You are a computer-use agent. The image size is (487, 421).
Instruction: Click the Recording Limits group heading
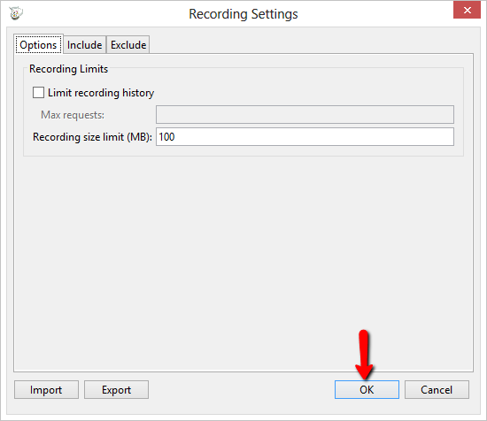(69, 69)
